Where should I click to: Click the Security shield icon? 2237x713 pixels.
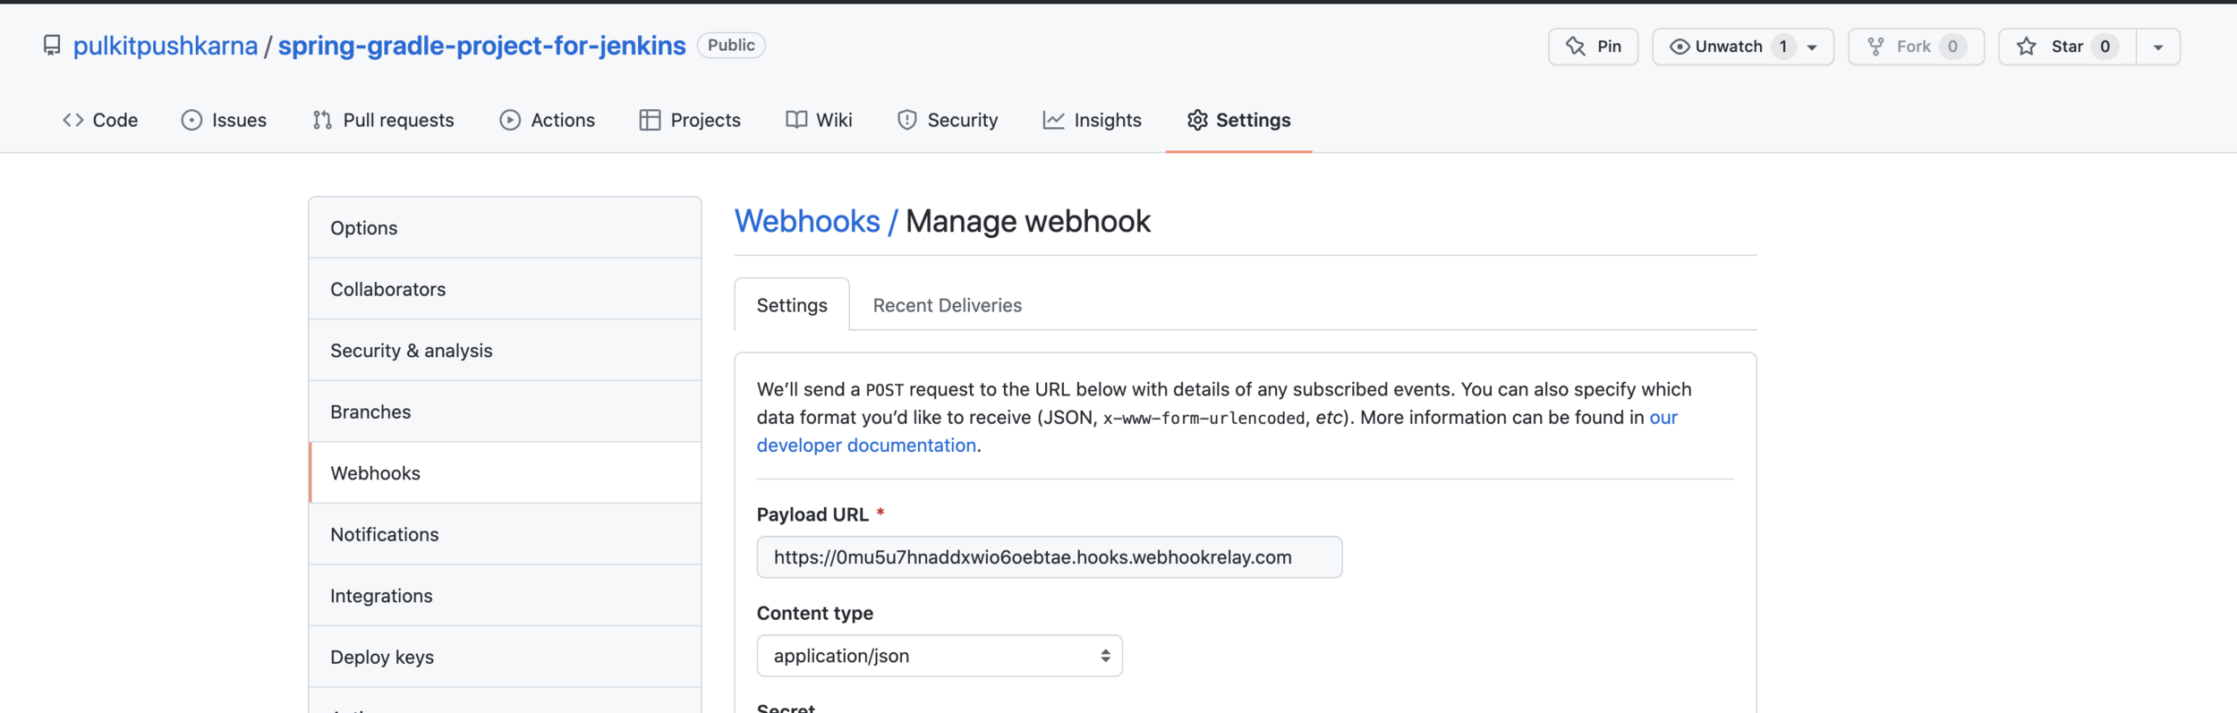(907, 120)
